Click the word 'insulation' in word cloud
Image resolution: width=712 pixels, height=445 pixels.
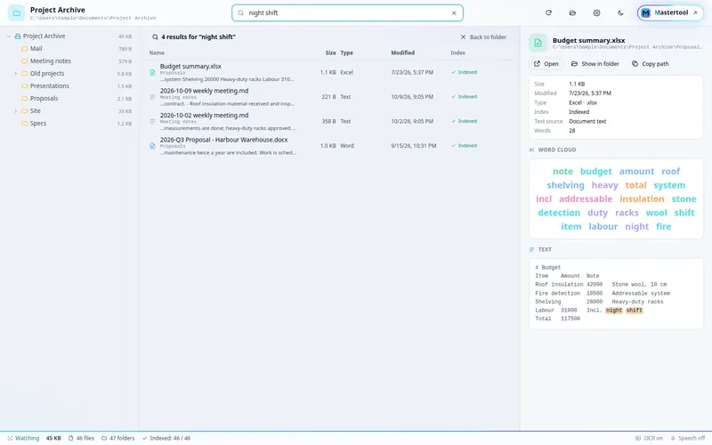point(642,198)
